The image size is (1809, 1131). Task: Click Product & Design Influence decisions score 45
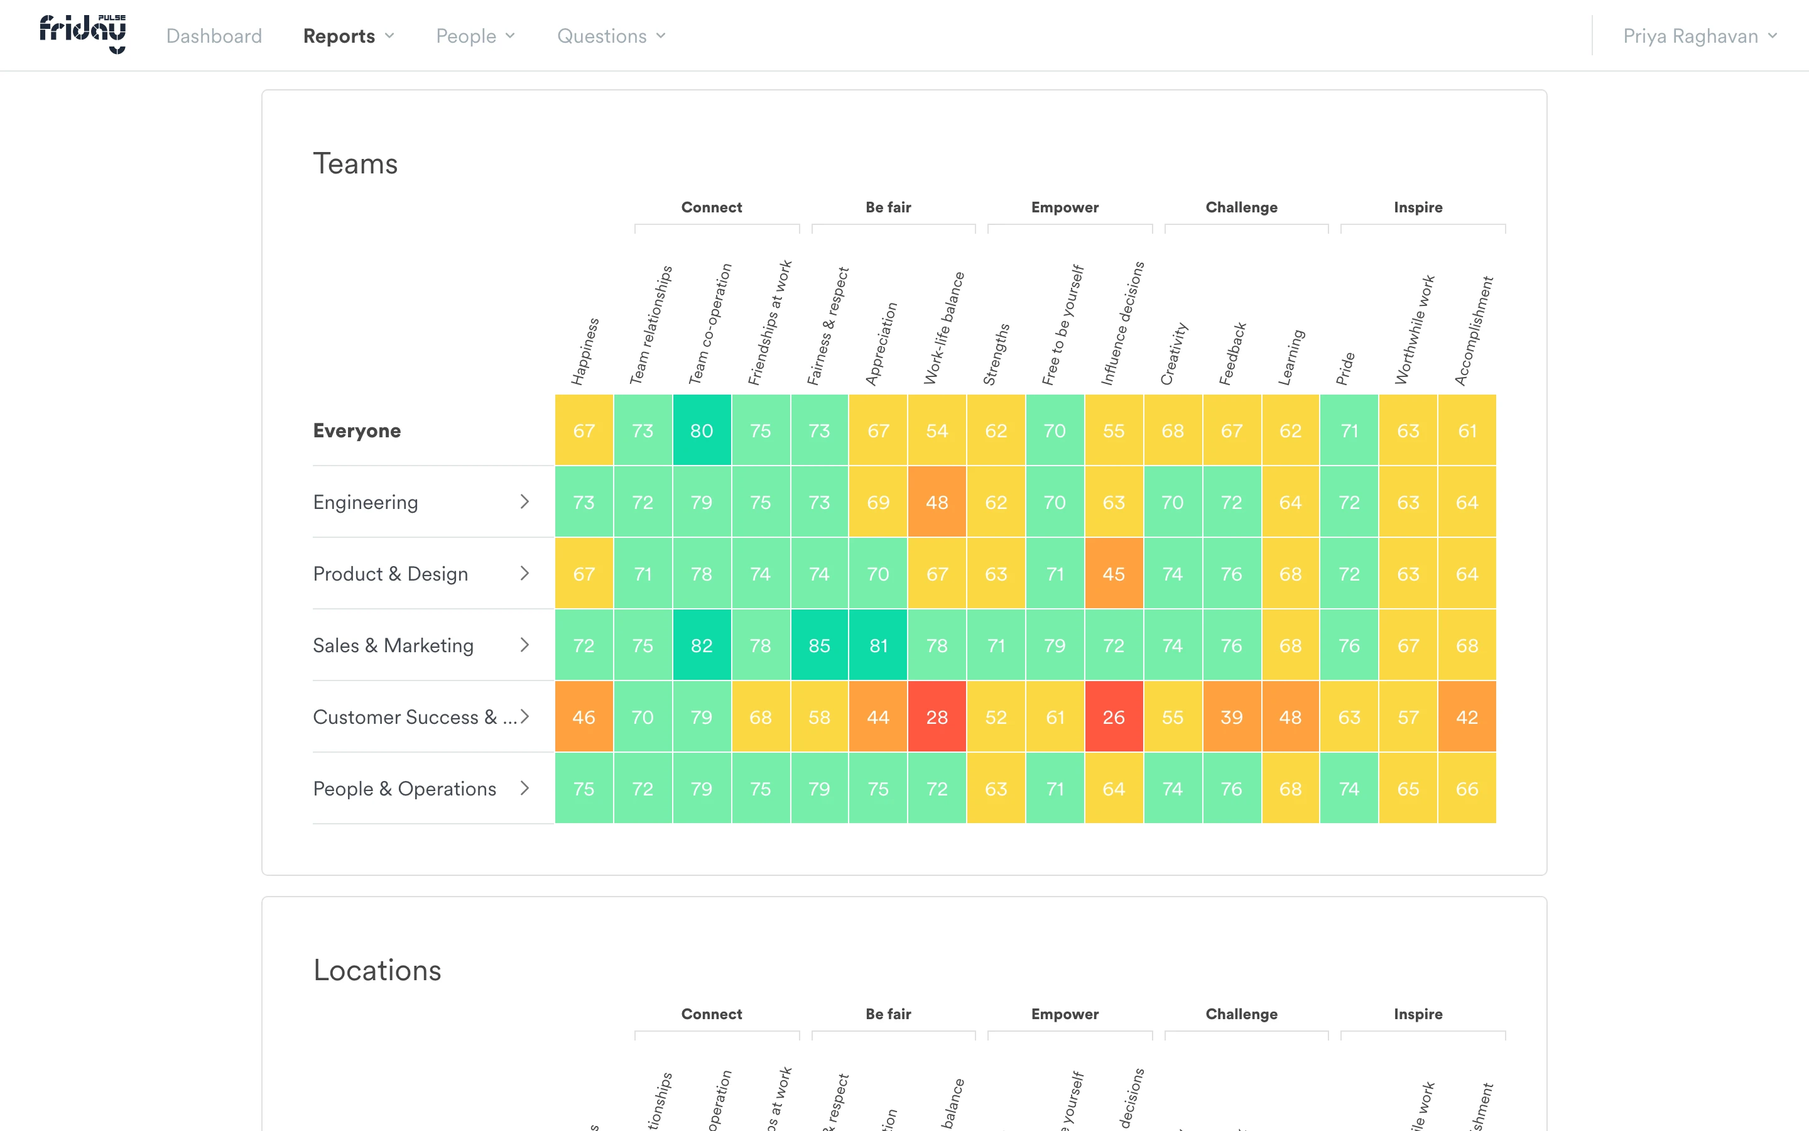[x=1114, y=574]
